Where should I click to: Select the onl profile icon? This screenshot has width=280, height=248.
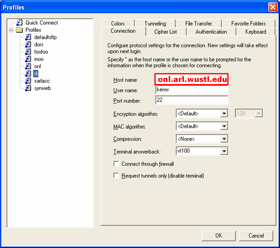28,66
